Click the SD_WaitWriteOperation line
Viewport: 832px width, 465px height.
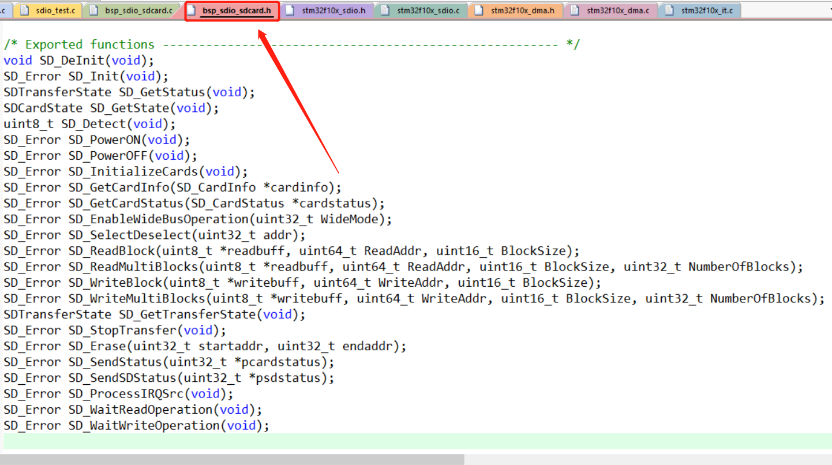[x=137, y=425]
